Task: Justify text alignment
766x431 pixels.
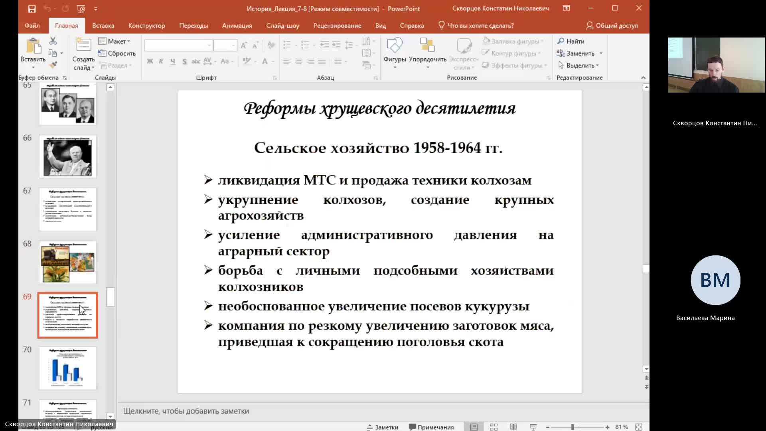Action: pos(322,61)
